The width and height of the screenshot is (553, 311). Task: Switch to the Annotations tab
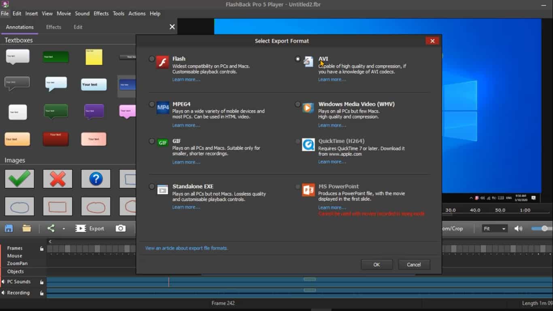pos(20,27)
